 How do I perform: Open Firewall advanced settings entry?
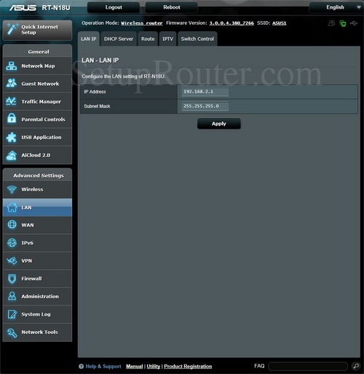37,278
